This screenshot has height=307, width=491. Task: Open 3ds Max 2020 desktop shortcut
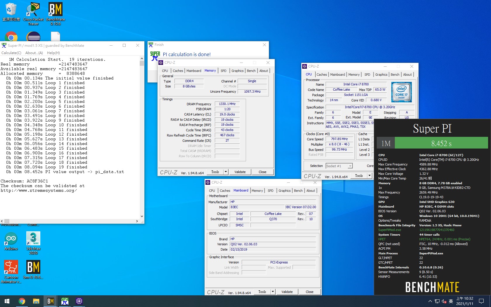point(33,243)
